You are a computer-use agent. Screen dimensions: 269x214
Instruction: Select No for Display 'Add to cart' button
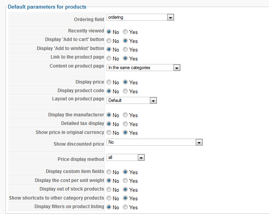[x=109, y=41]
